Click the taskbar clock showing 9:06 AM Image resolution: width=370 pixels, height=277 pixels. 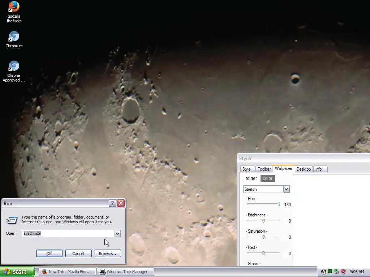[x=357, y=272]
